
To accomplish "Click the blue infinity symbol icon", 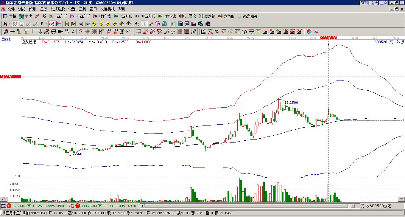I will [x=316, y=32].
